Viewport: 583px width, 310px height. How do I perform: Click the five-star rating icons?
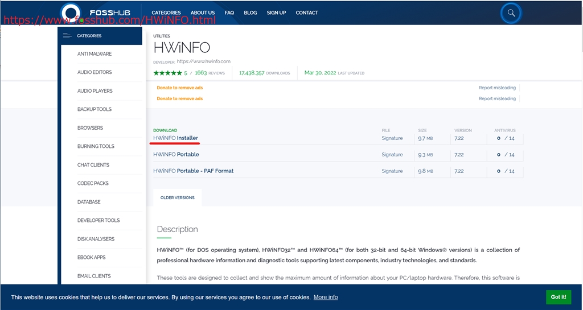(168, 73)
